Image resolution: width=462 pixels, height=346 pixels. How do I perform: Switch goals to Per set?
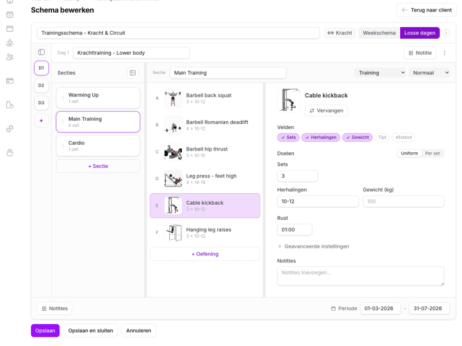pyautogui.click(x=432, y=153)
